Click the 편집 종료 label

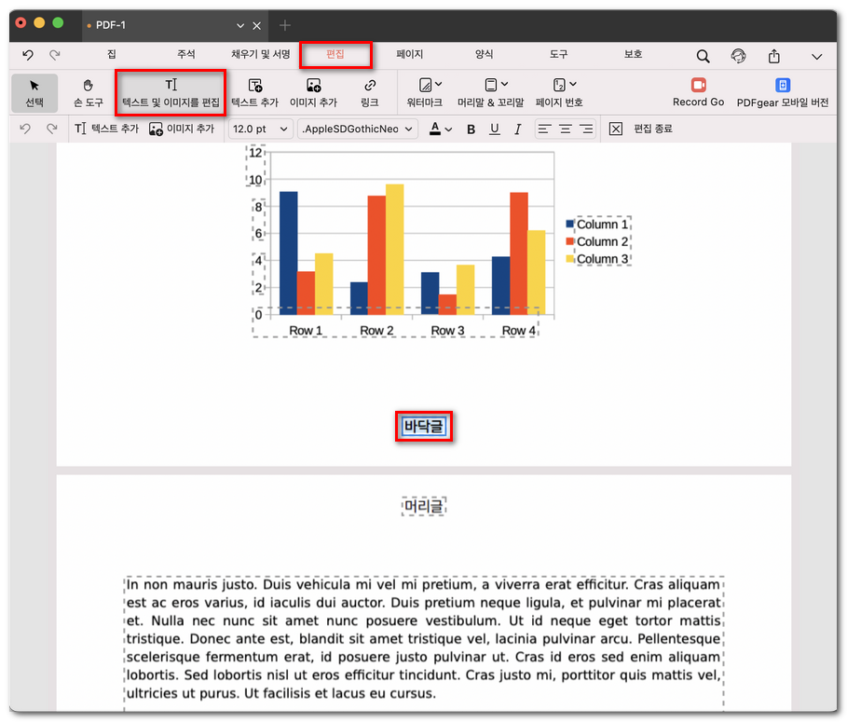click(653, 129)
